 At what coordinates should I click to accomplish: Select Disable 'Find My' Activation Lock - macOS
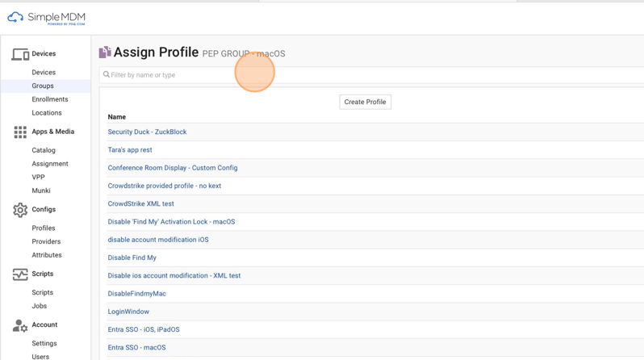click(x=171, y=222)
